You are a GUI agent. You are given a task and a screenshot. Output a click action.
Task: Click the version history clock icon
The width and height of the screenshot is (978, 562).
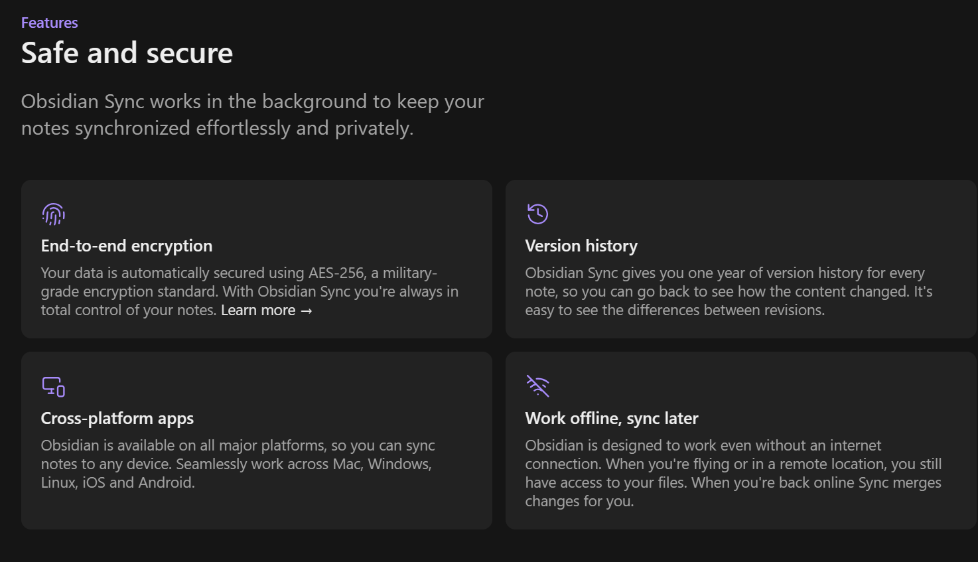click(x=537, y=214)
